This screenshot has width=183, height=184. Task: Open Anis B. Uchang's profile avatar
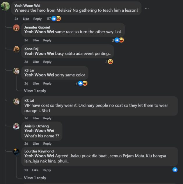(16, 126)
